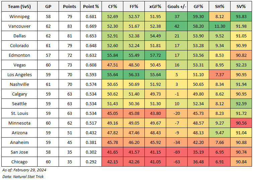Select the Vancouver team name cell
Viewport: 253px width, 180px height.
[19, 26]
